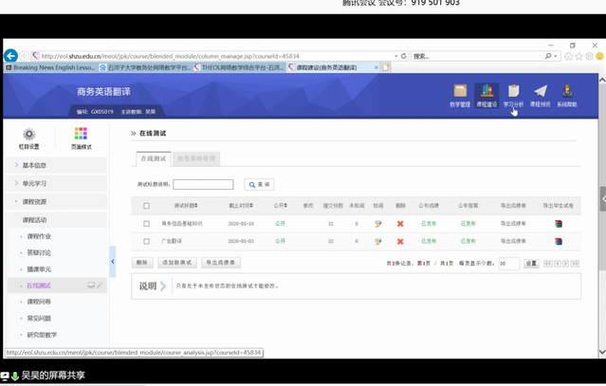Export student papers archive for 广告翻译

[x=559, y=242]
